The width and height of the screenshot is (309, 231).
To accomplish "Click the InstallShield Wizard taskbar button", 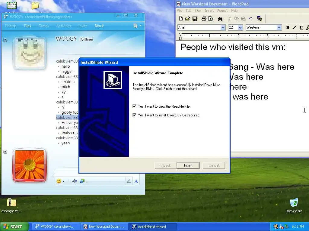I will 153,226.
